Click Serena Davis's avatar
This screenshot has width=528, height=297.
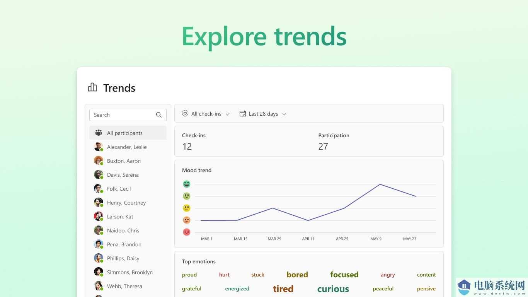click(x=99, y=175)
